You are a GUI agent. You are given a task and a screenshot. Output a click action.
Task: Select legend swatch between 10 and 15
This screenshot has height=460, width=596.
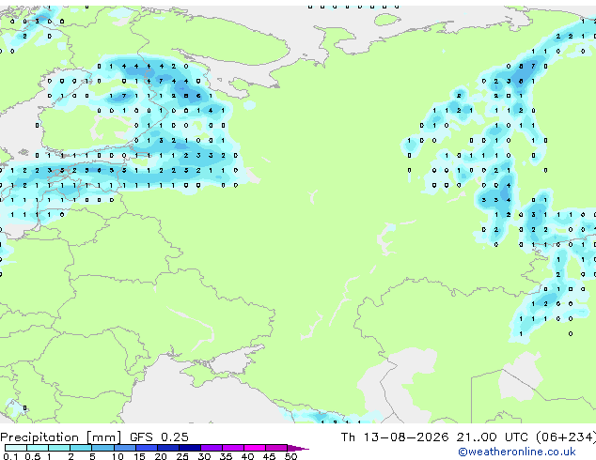(x=125, y=448)
